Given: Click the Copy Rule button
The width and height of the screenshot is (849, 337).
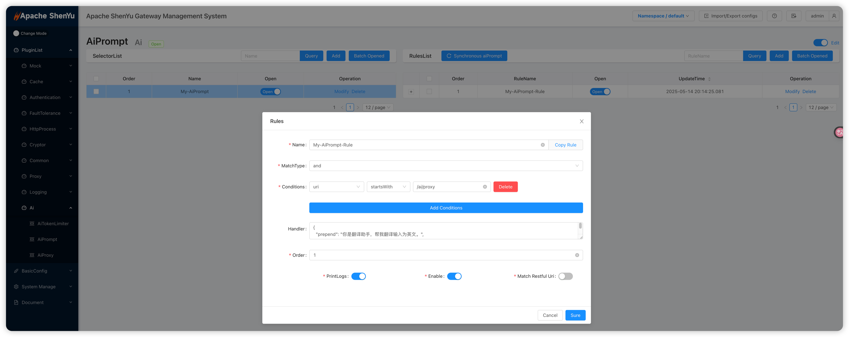Looking at the screenshot, I should pyautogui.click(x=565, y=145).
